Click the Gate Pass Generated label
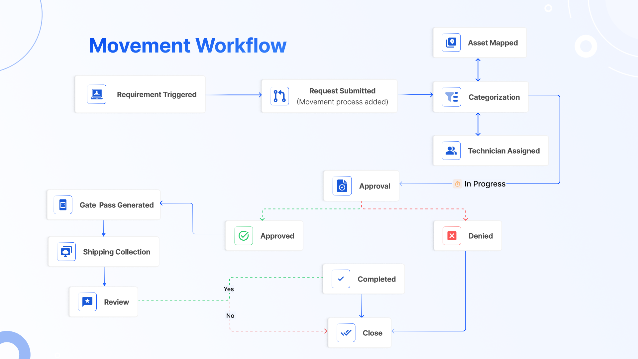 pos(117,205)
